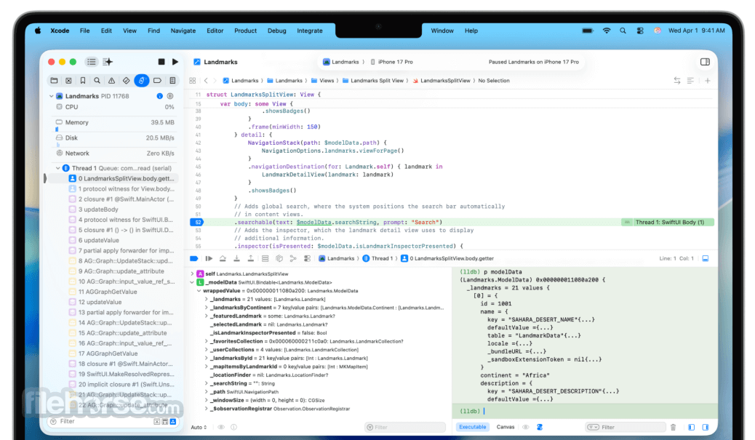The width and height of the screenshot is (755, 440).
Task: Click the step over debug icon
Action: pos(223,258)
